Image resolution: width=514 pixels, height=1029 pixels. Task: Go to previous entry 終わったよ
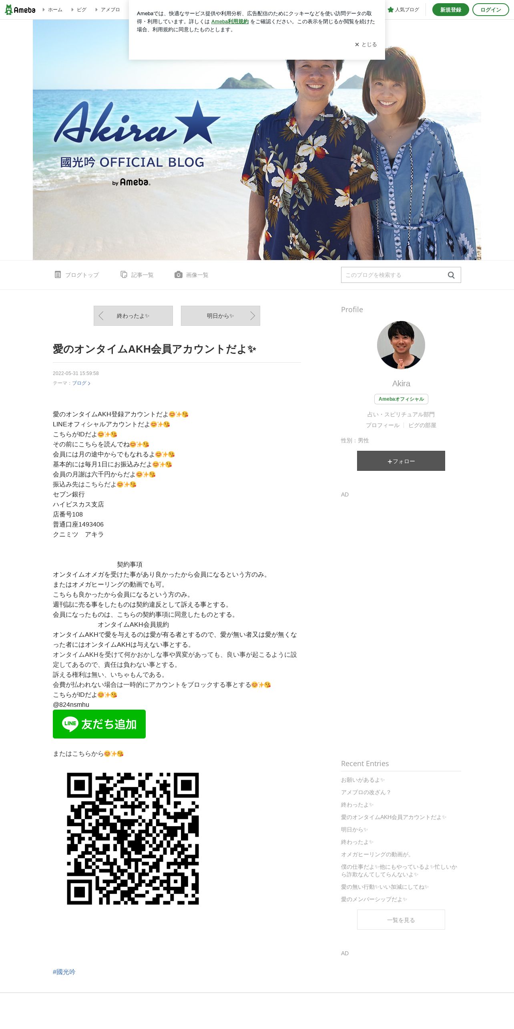click(x=133, y=316)
